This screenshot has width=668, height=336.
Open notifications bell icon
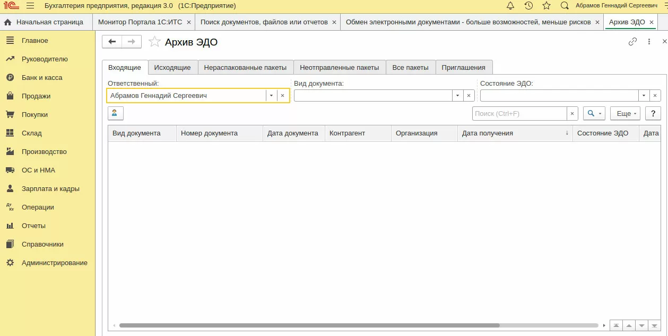510,6
